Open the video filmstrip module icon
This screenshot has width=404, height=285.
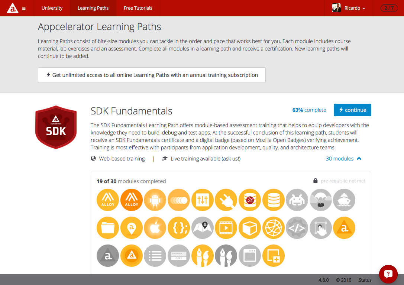(226, 228)
